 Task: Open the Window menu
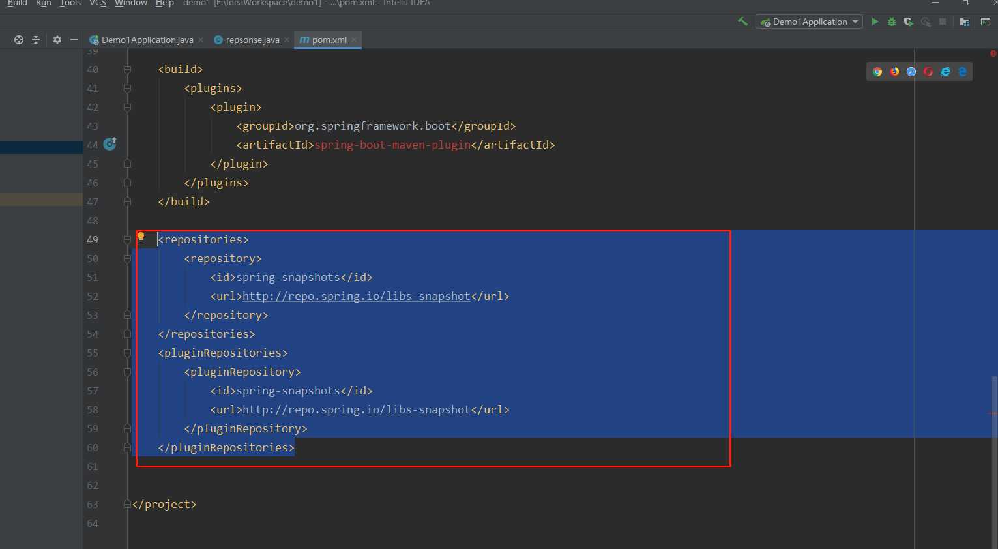(131, 3)
